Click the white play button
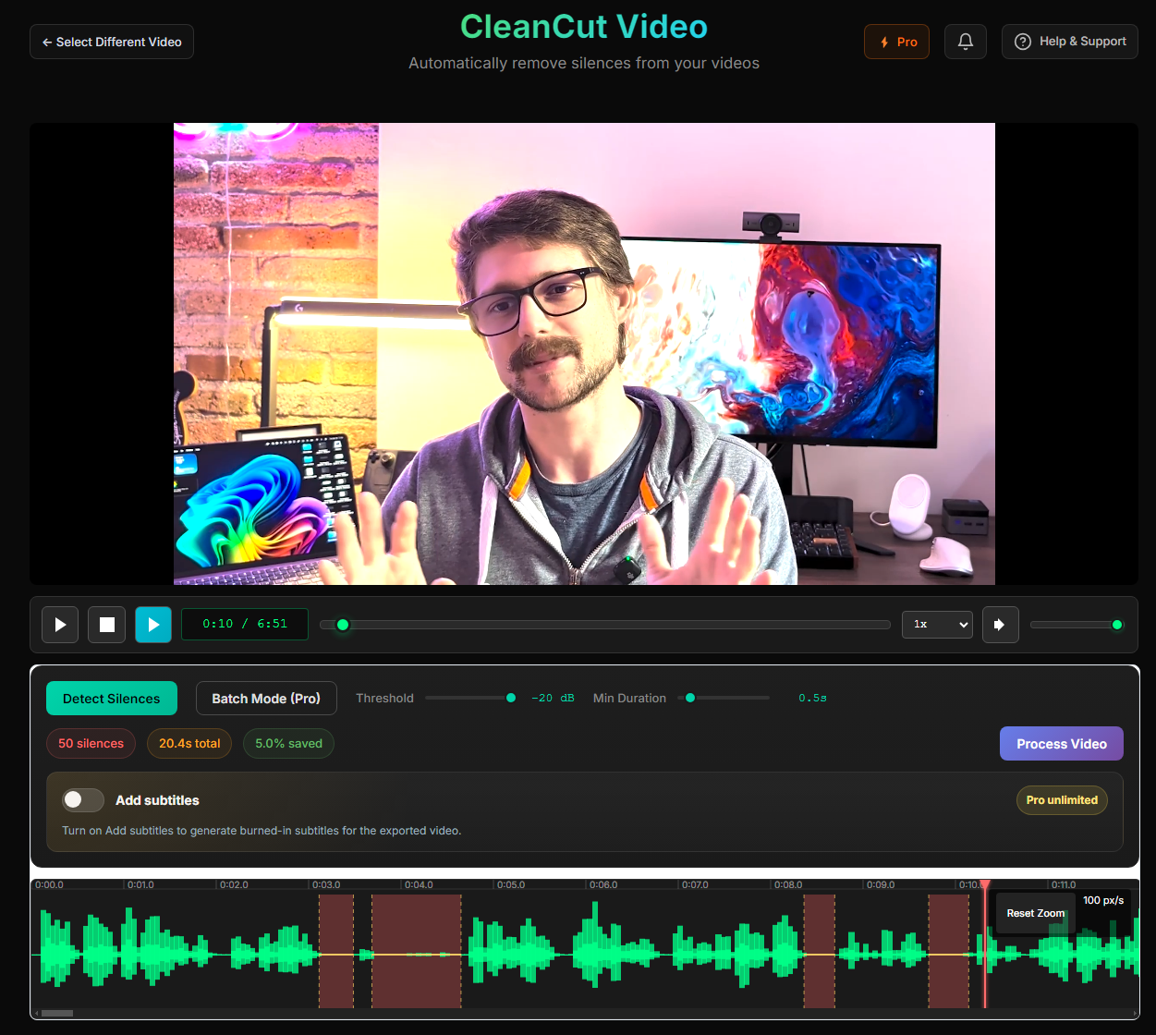The height and width of the screenshot is (1035, 1156). [60, 625]
